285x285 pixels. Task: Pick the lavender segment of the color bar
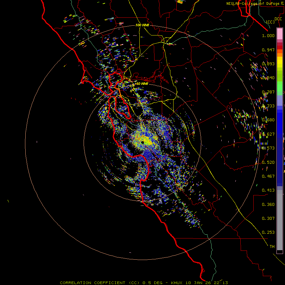point(280,100)
